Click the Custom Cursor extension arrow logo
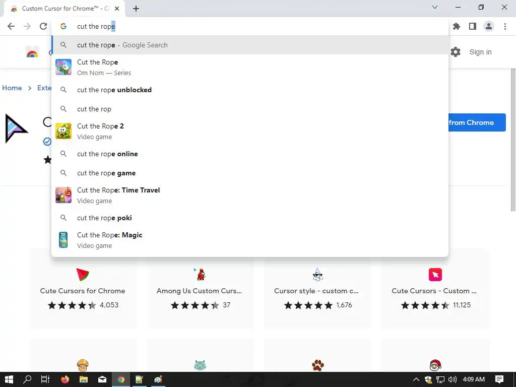 pyautogui.click(x=16, y=128)
